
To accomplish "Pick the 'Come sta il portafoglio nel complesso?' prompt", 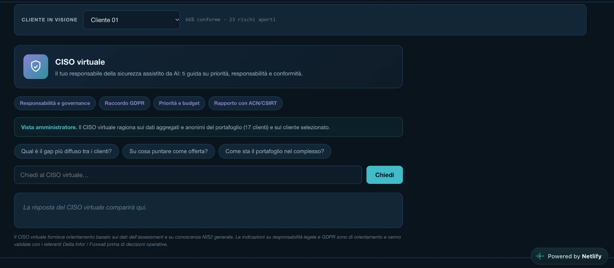I will click(275, 151).
